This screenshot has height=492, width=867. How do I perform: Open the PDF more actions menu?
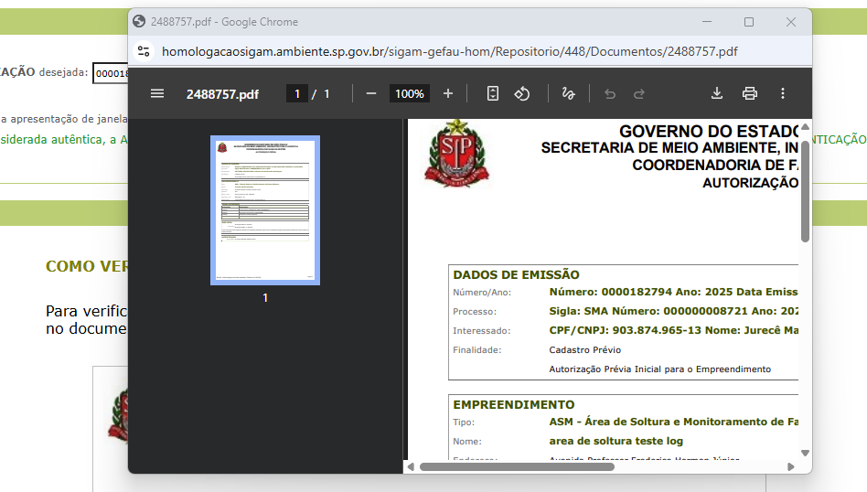click(x=783, y=93)
